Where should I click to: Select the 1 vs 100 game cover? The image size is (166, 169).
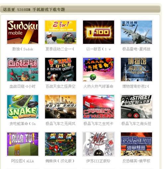coord(99,32)
